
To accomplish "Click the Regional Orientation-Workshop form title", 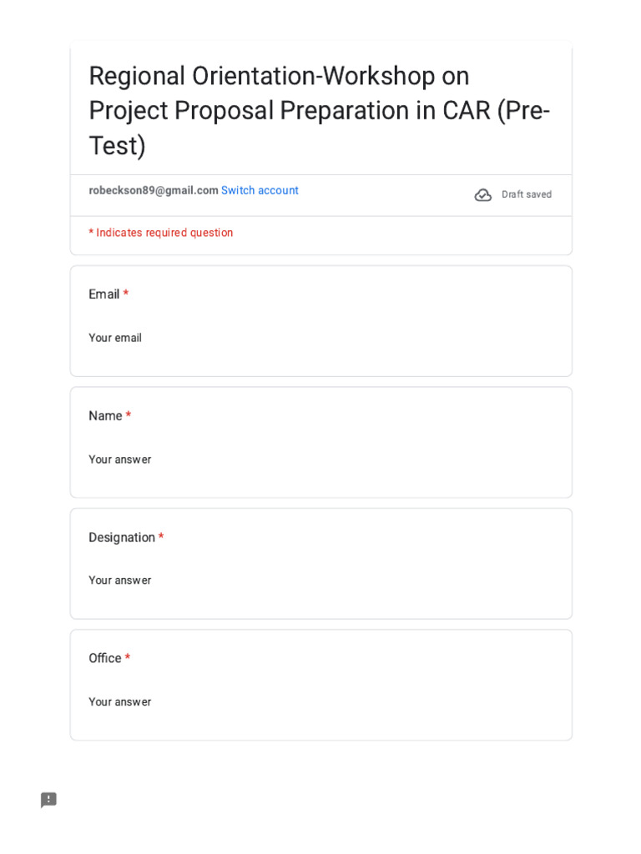I will pos(320,111).
